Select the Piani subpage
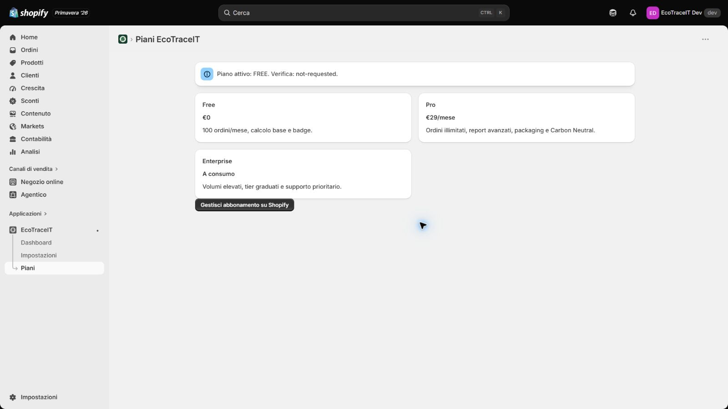728x409 pixels. pos(55,268)
